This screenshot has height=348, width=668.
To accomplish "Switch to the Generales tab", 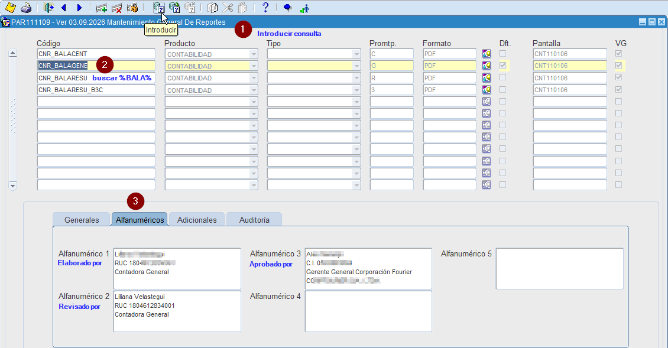I will coord(82,220).
